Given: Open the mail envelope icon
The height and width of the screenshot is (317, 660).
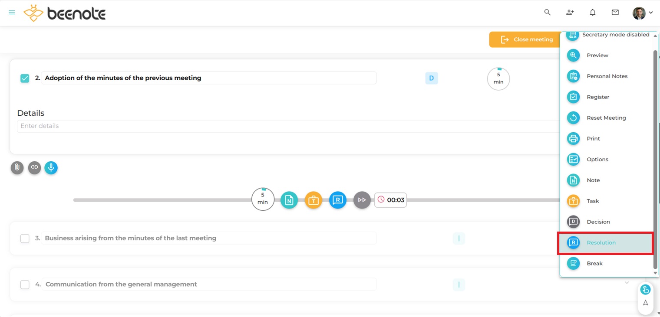Looking at the screenshot, I should [x=615, y=13].
